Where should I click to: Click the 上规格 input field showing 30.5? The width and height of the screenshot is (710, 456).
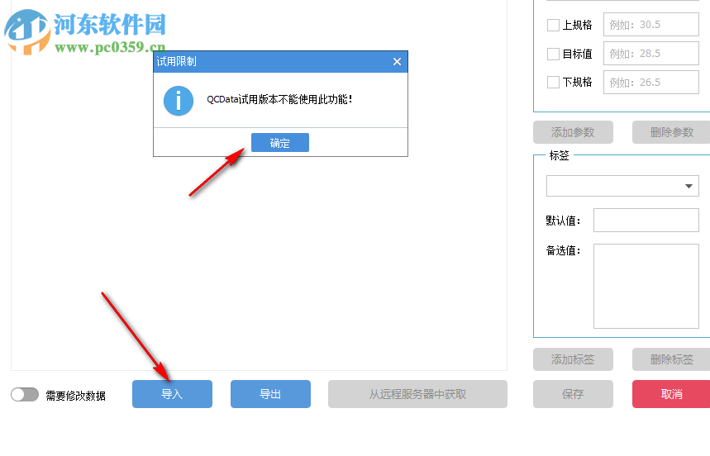(x=651, y=25)
